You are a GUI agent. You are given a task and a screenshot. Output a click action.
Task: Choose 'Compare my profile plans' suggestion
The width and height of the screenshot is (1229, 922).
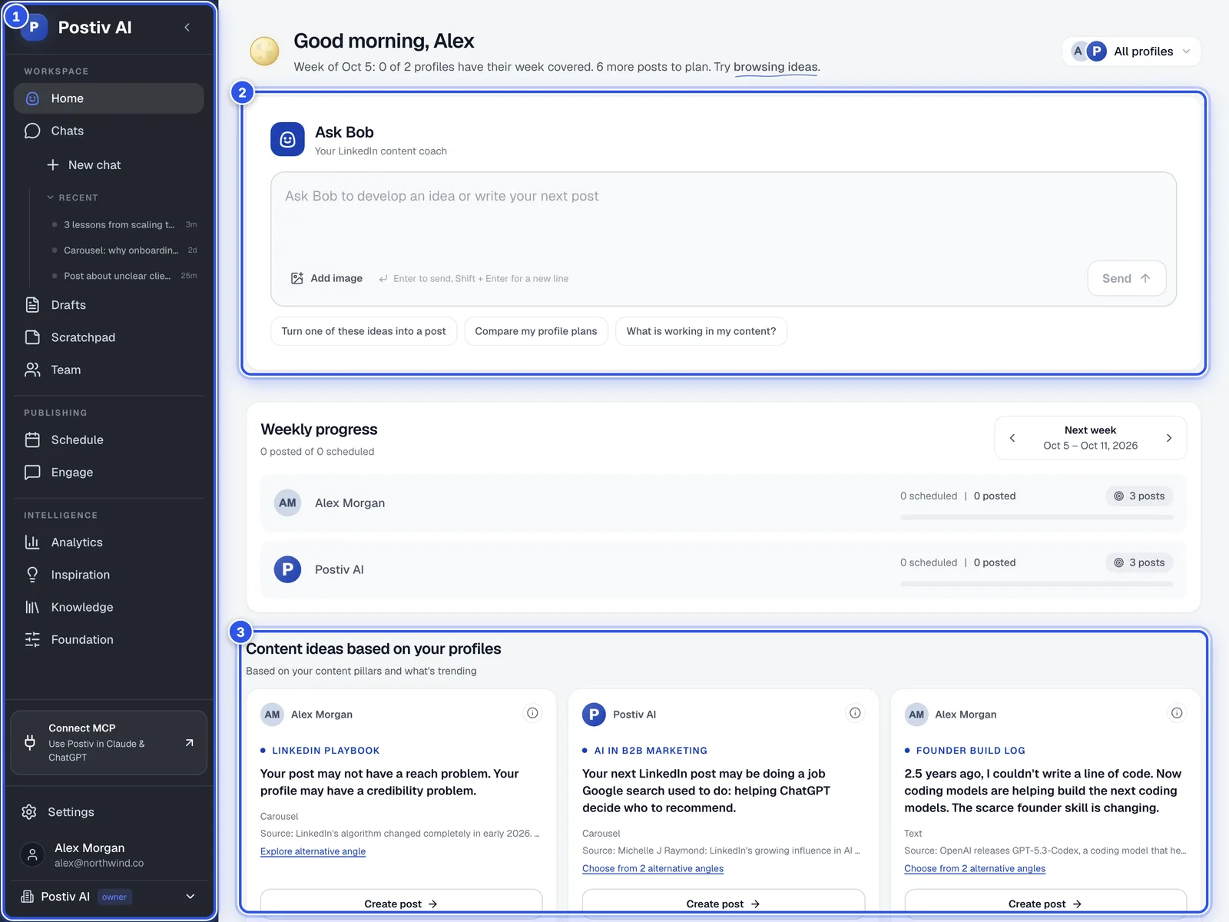[x=536, y=331]
